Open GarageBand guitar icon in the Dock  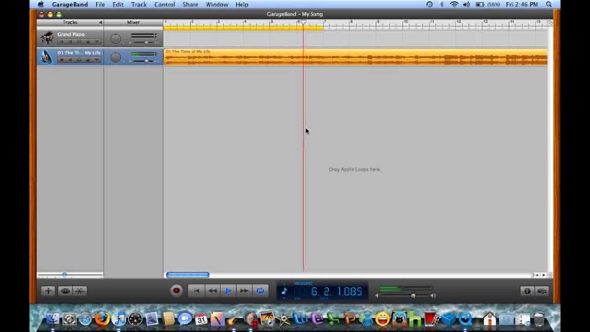[233, 319]
